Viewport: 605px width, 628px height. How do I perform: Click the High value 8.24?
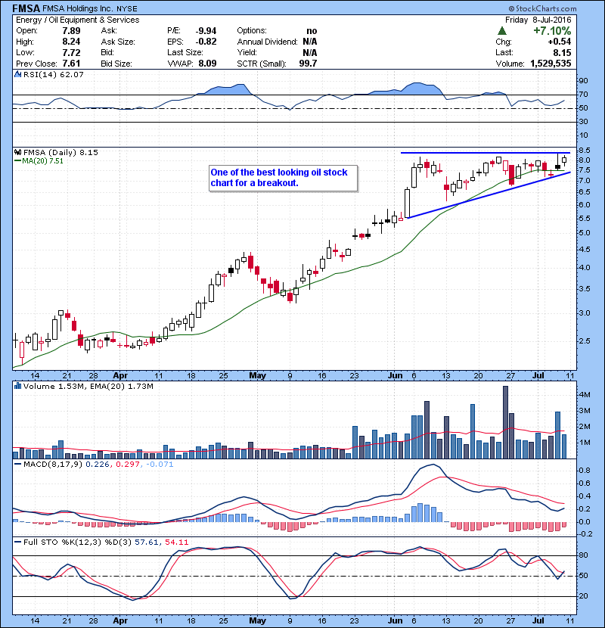[x=71, y=42]
